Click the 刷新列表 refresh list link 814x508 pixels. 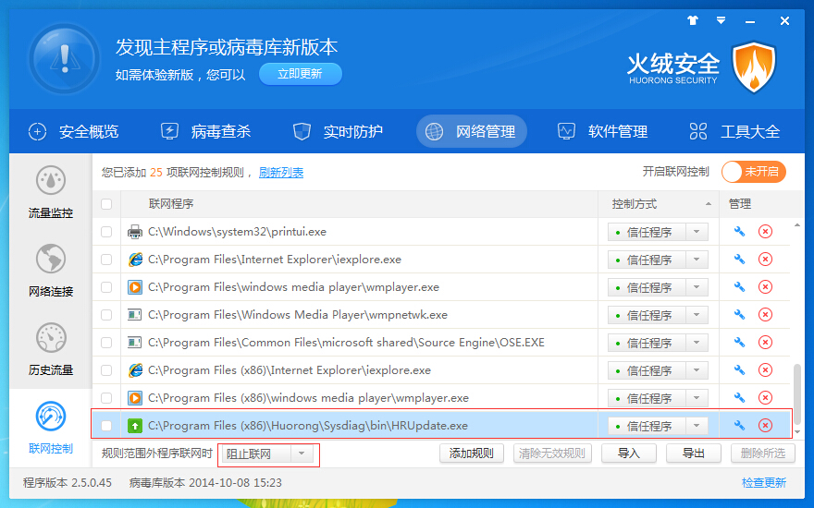(281, 173)
